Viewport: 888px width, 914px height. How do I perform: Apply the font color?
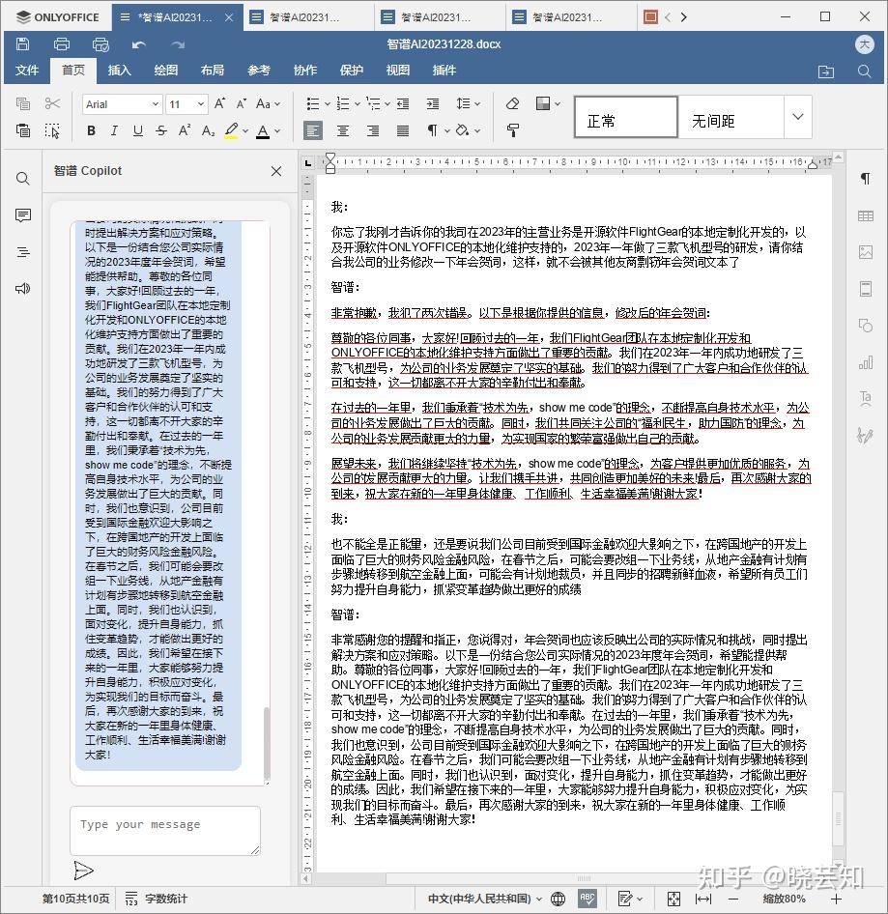point(263,130)
